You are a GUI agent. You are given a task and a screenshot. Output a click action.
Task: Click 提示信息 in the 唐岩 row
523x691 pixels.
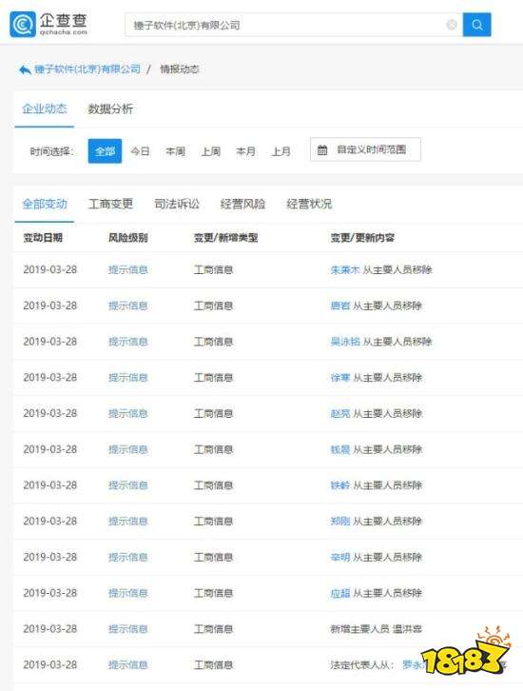pos(128,306)
